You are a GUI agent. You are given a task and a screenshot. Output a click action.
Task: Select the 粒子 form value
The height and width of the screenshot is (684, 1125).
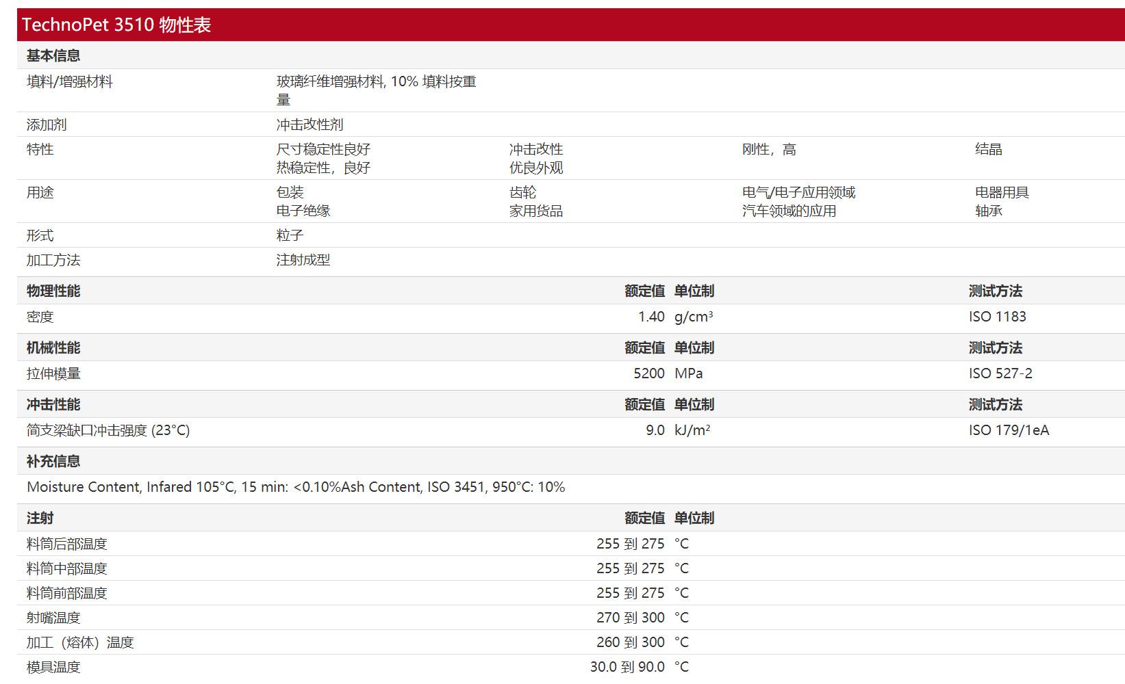click(290, 235)
